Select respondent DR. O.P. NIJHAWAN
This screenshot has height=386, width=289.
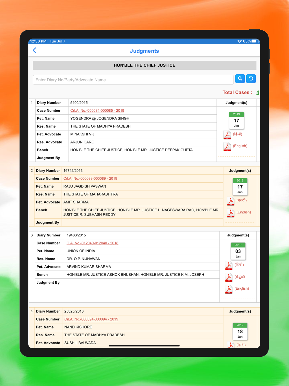point(84,259)
